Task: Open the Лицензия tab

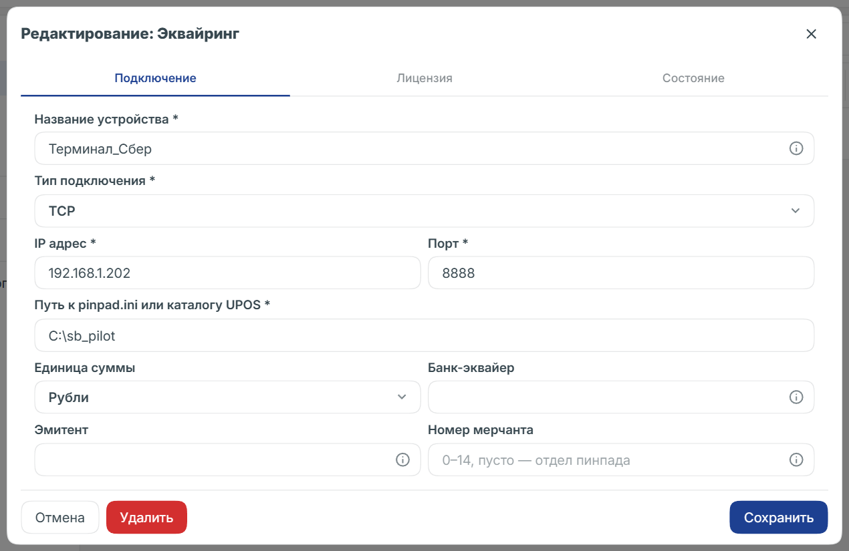Action: (424, 78)
